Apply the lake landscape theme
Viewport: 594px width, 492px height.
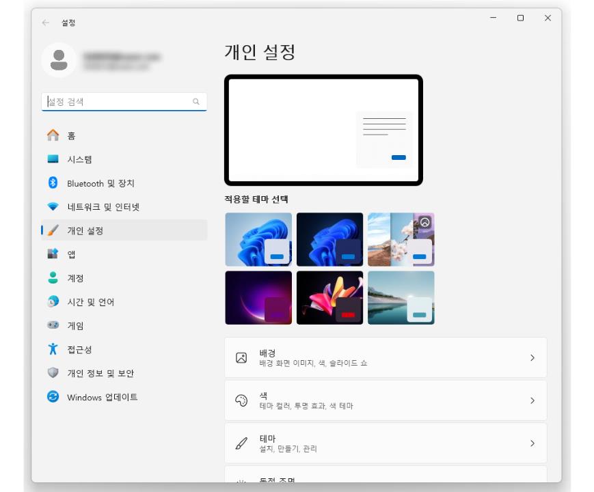point(401,298)
